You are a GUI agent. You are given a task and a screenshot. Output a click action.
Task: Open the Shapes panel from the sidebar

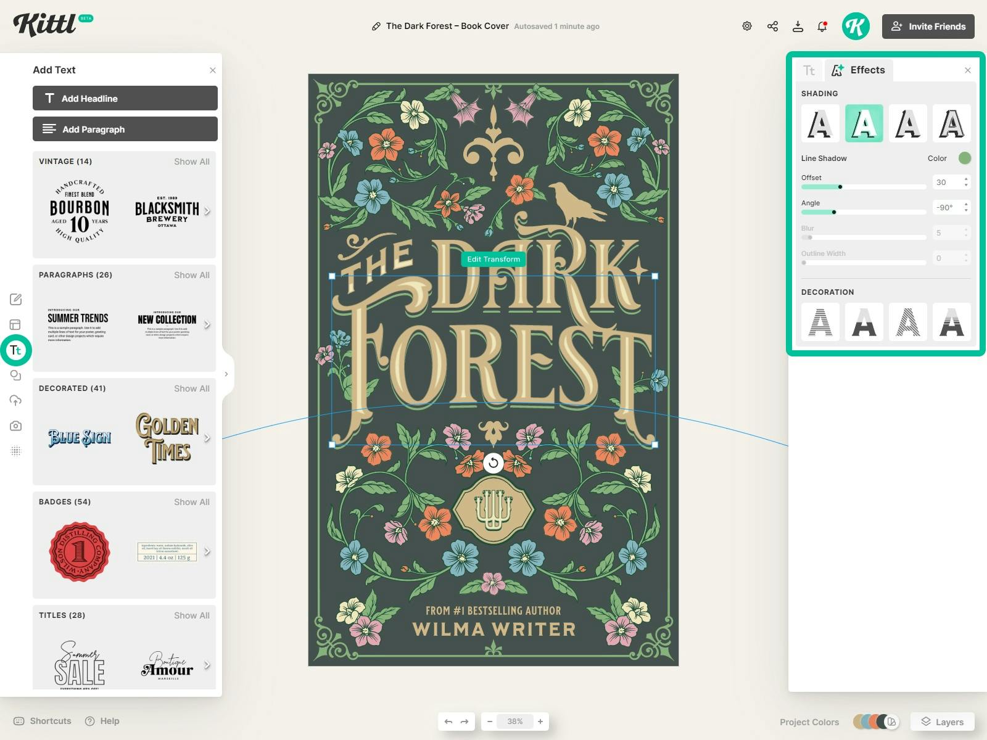click(15, 375)
